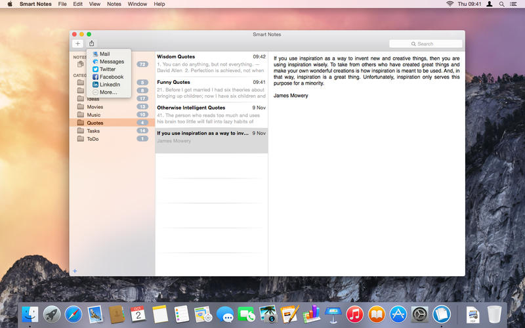The width and height of the screenshot is (525, 328).
Task: Click the Thu 09:41 clock
Action: 469,4
